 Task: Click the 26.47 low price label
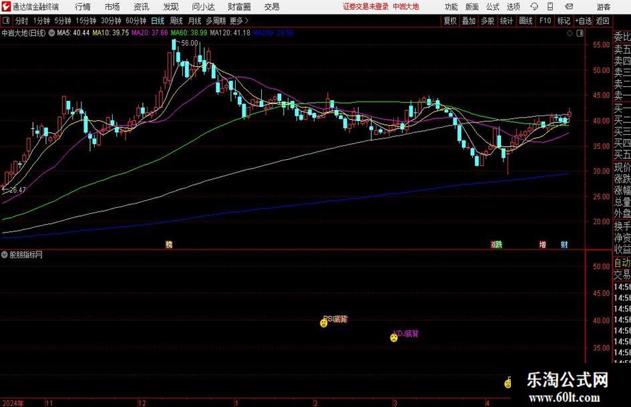(x=17, y=190)
